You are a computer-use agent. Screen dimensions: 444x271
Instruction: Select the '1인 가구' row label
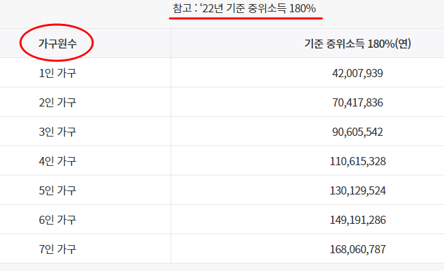57,73
